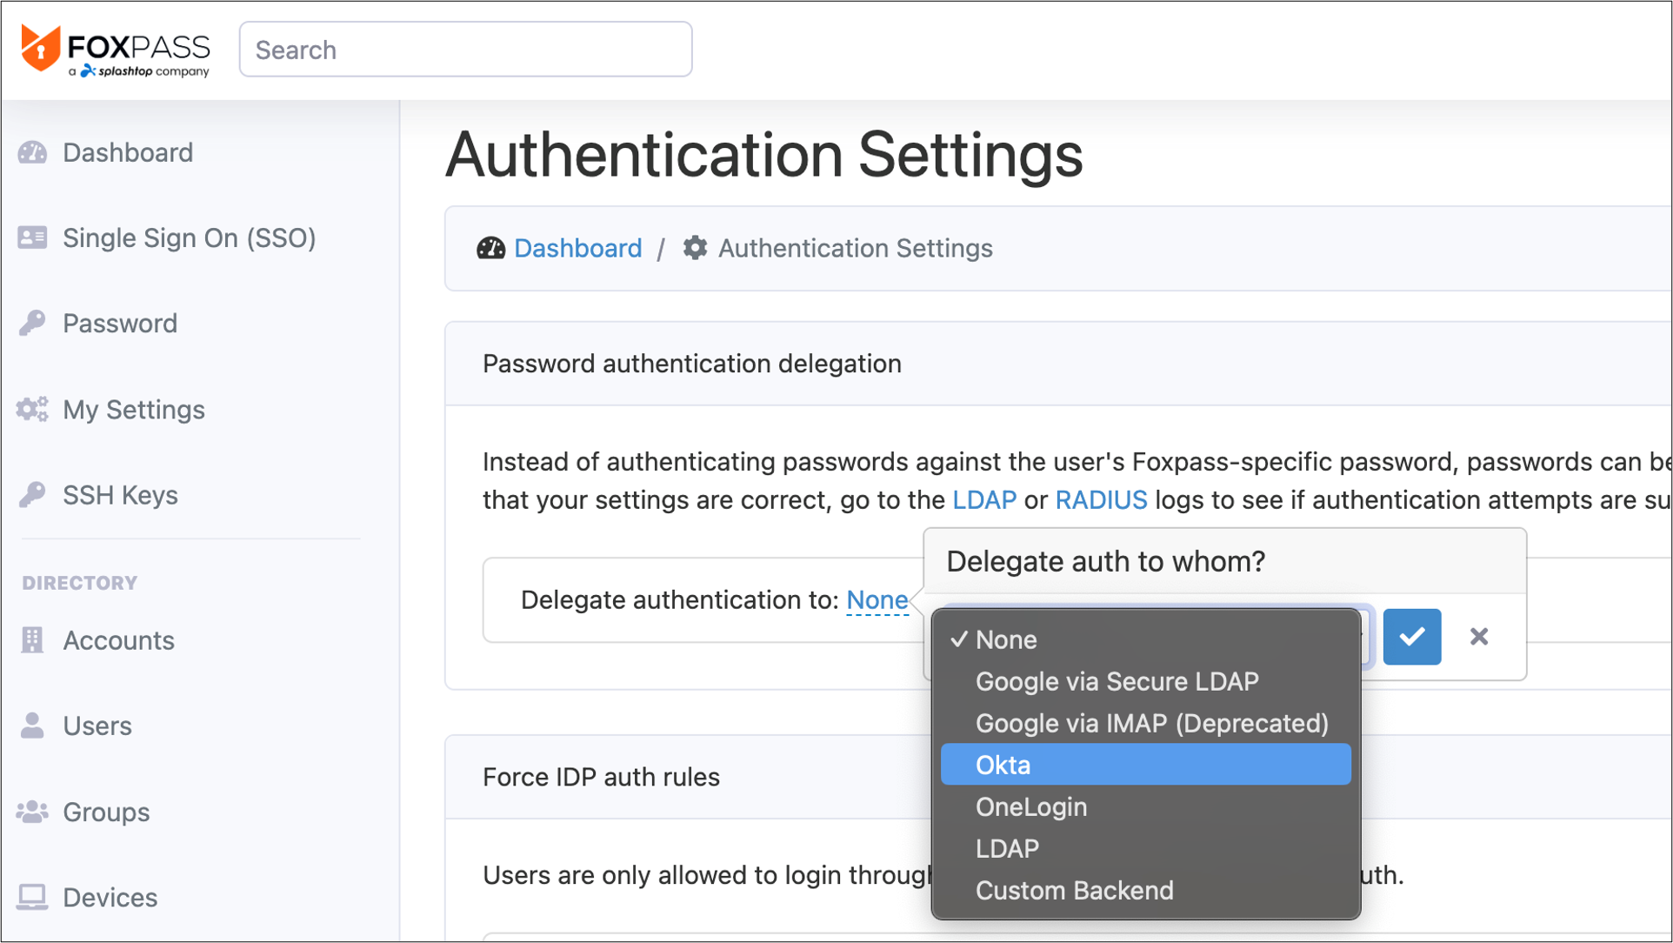The image size is (1673, 943).
Task: Click the Groups people icon
Action: 32,811
